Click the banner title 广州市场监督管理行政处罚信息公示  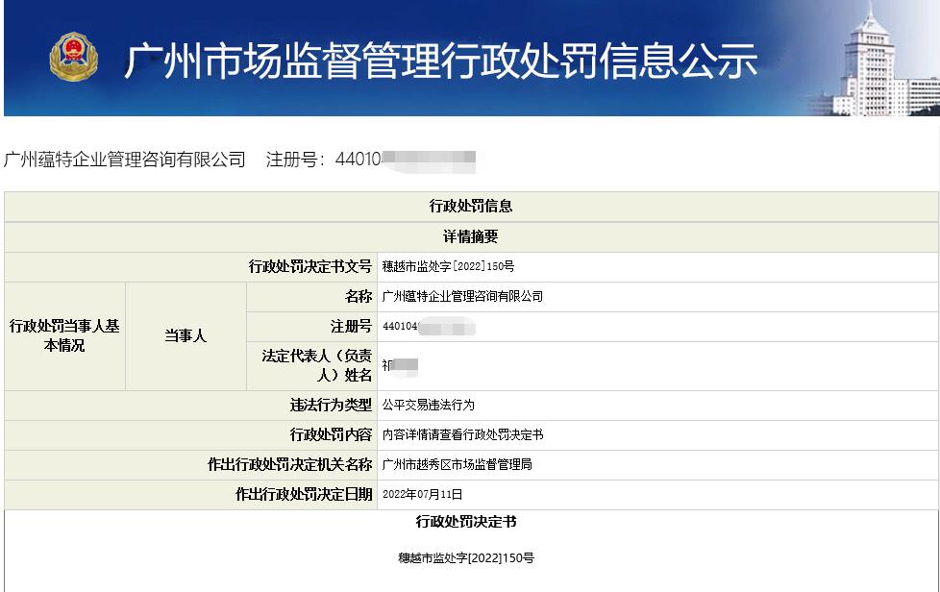coord(441,61)
